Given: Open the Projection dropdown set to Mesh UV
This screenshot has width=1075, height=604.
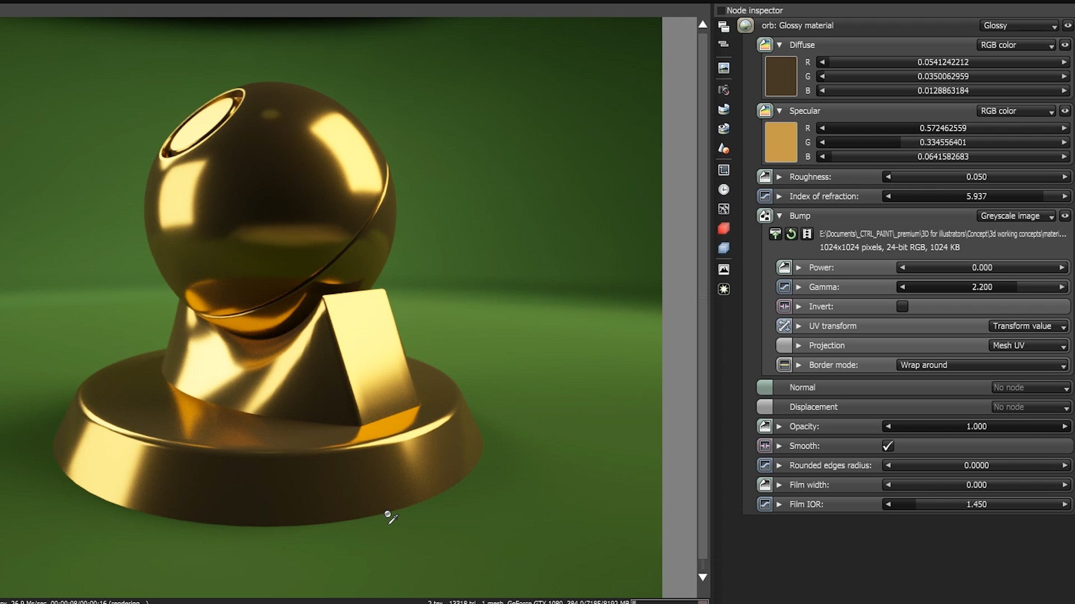Looking at the screenshot, I should click(x=1029, y=345).
